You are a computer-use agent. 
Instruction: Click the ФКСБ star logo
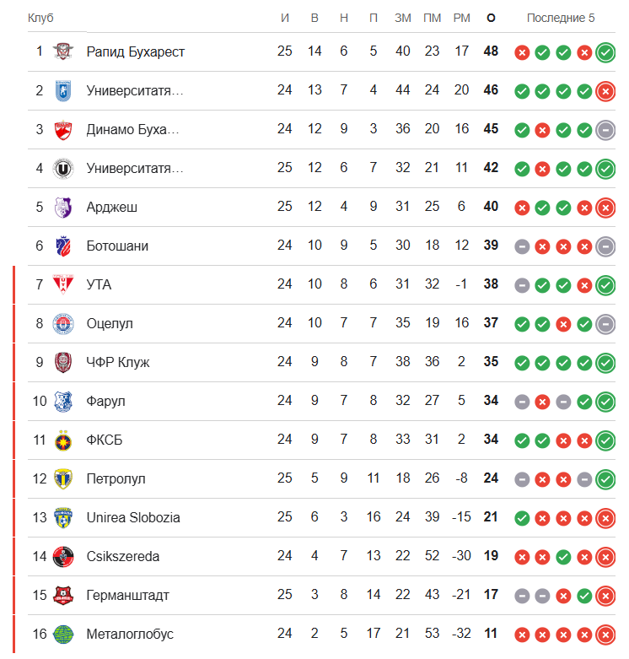tap(63, 440)
